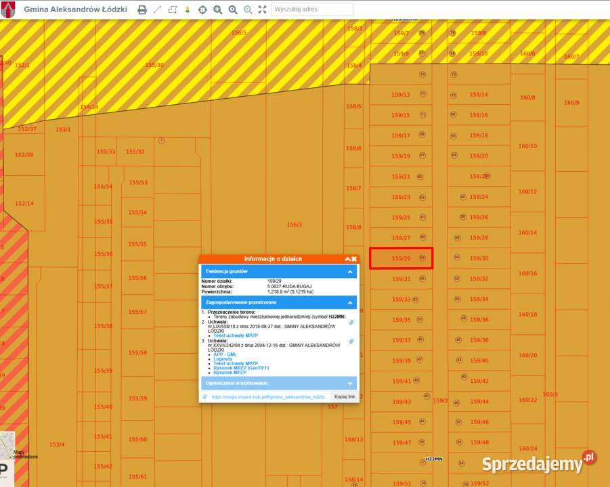Click the printer icon in the toolbar

click(x=142, y=10)
